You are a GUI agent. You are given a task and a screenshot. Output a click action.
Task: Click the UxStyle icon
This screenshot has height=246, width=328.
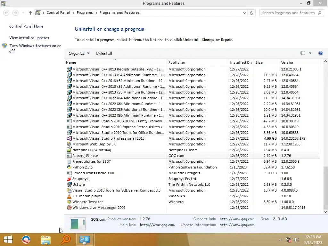[69, 184]
